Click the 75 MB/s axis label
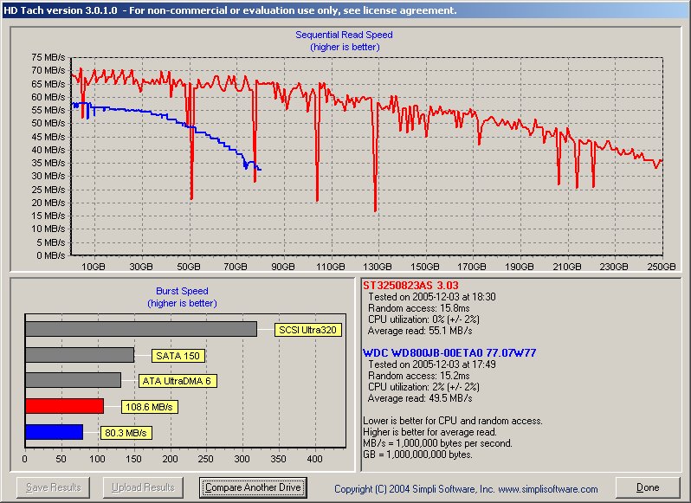Viewport: 691px width, 503px height. (48, 57)
